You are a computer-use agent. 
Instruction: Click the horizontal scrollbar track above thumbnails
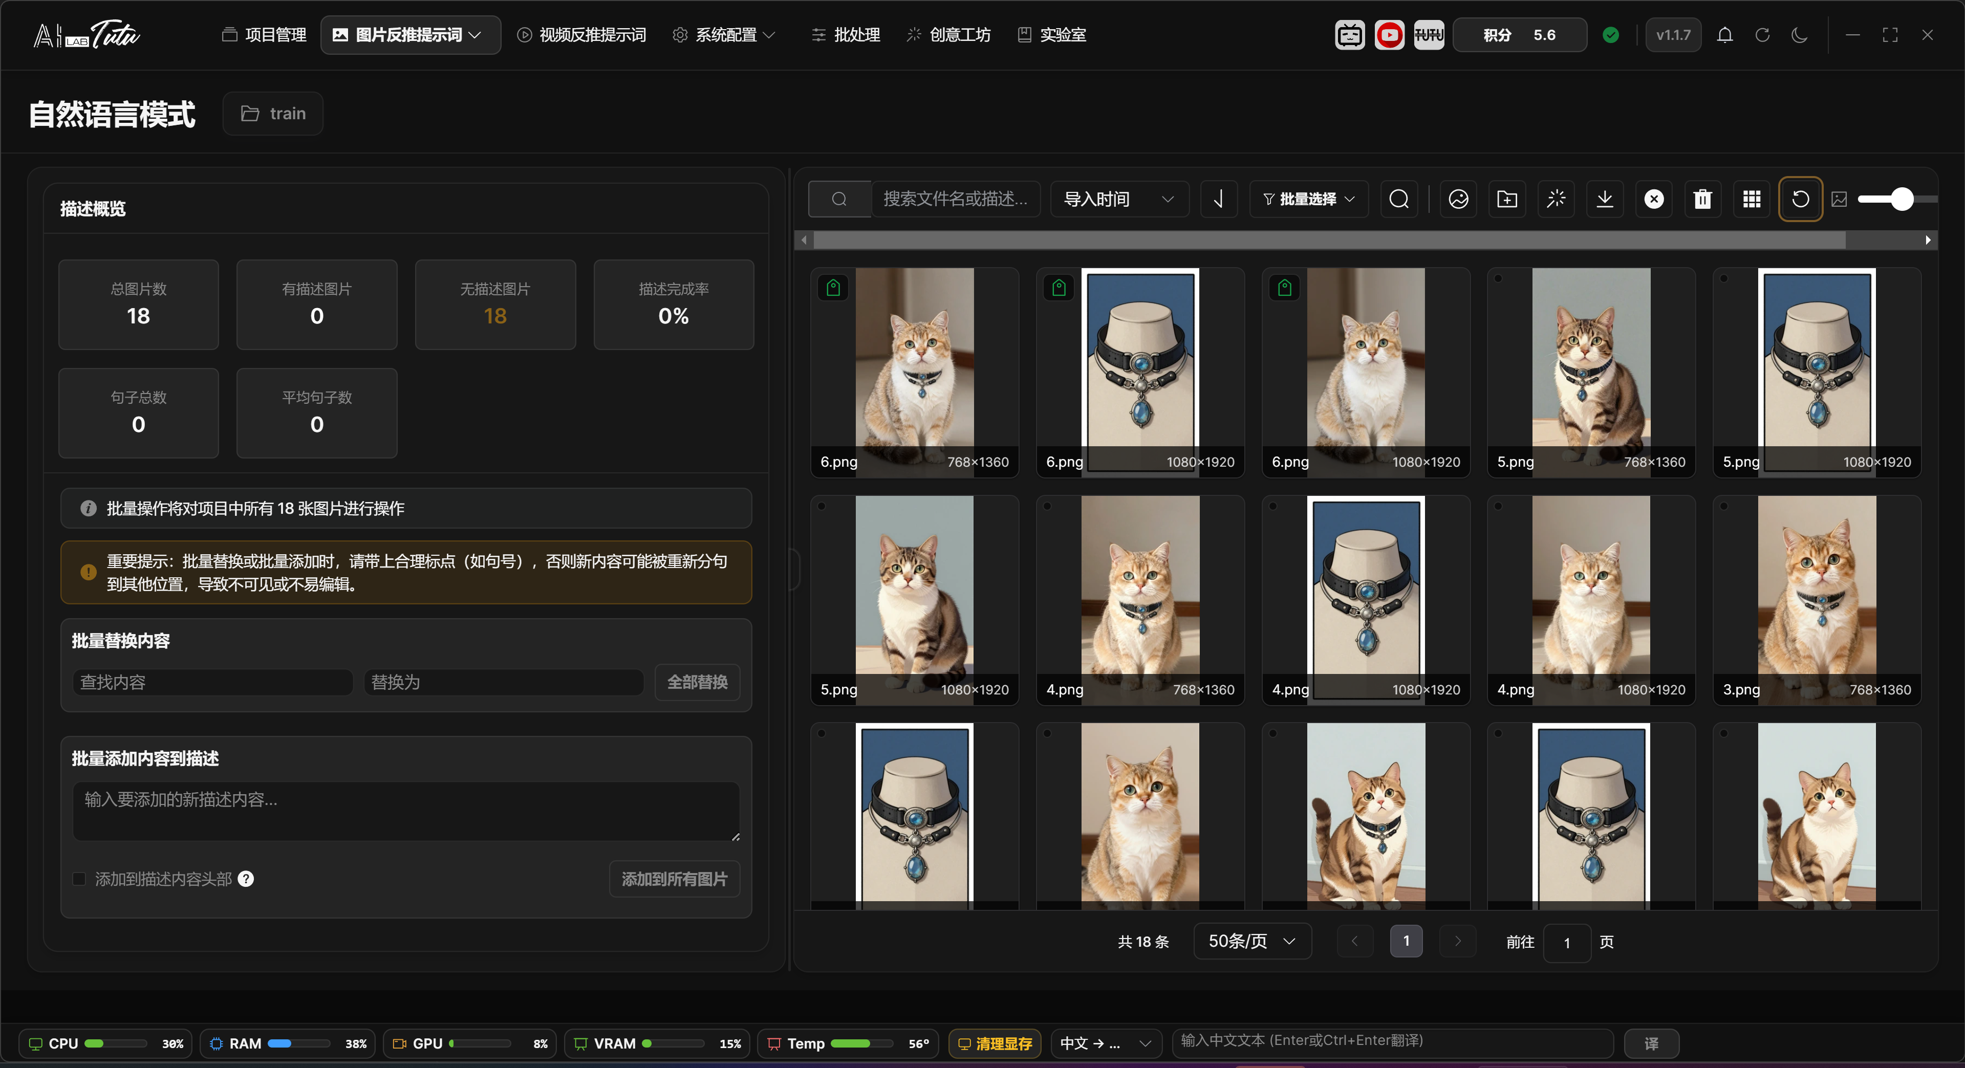click(x=1366, y=241)
